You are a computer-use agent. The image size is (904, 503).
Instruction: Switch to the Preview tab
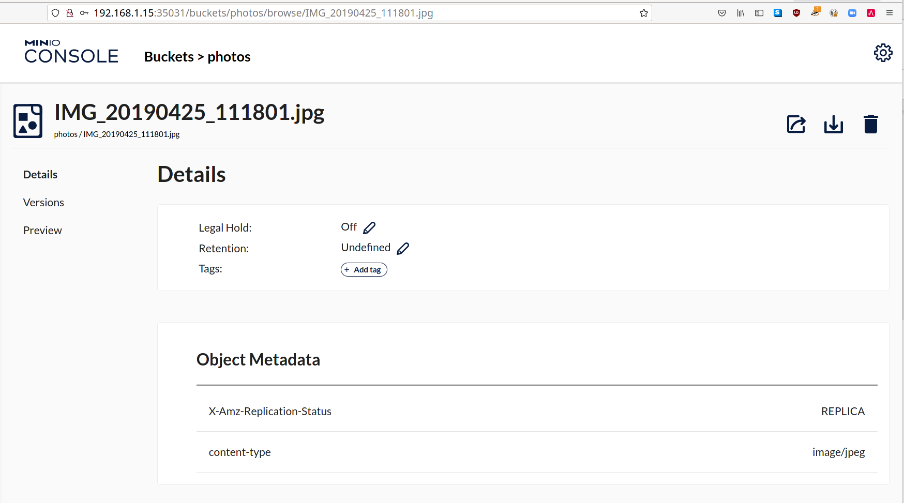(42, 230)
